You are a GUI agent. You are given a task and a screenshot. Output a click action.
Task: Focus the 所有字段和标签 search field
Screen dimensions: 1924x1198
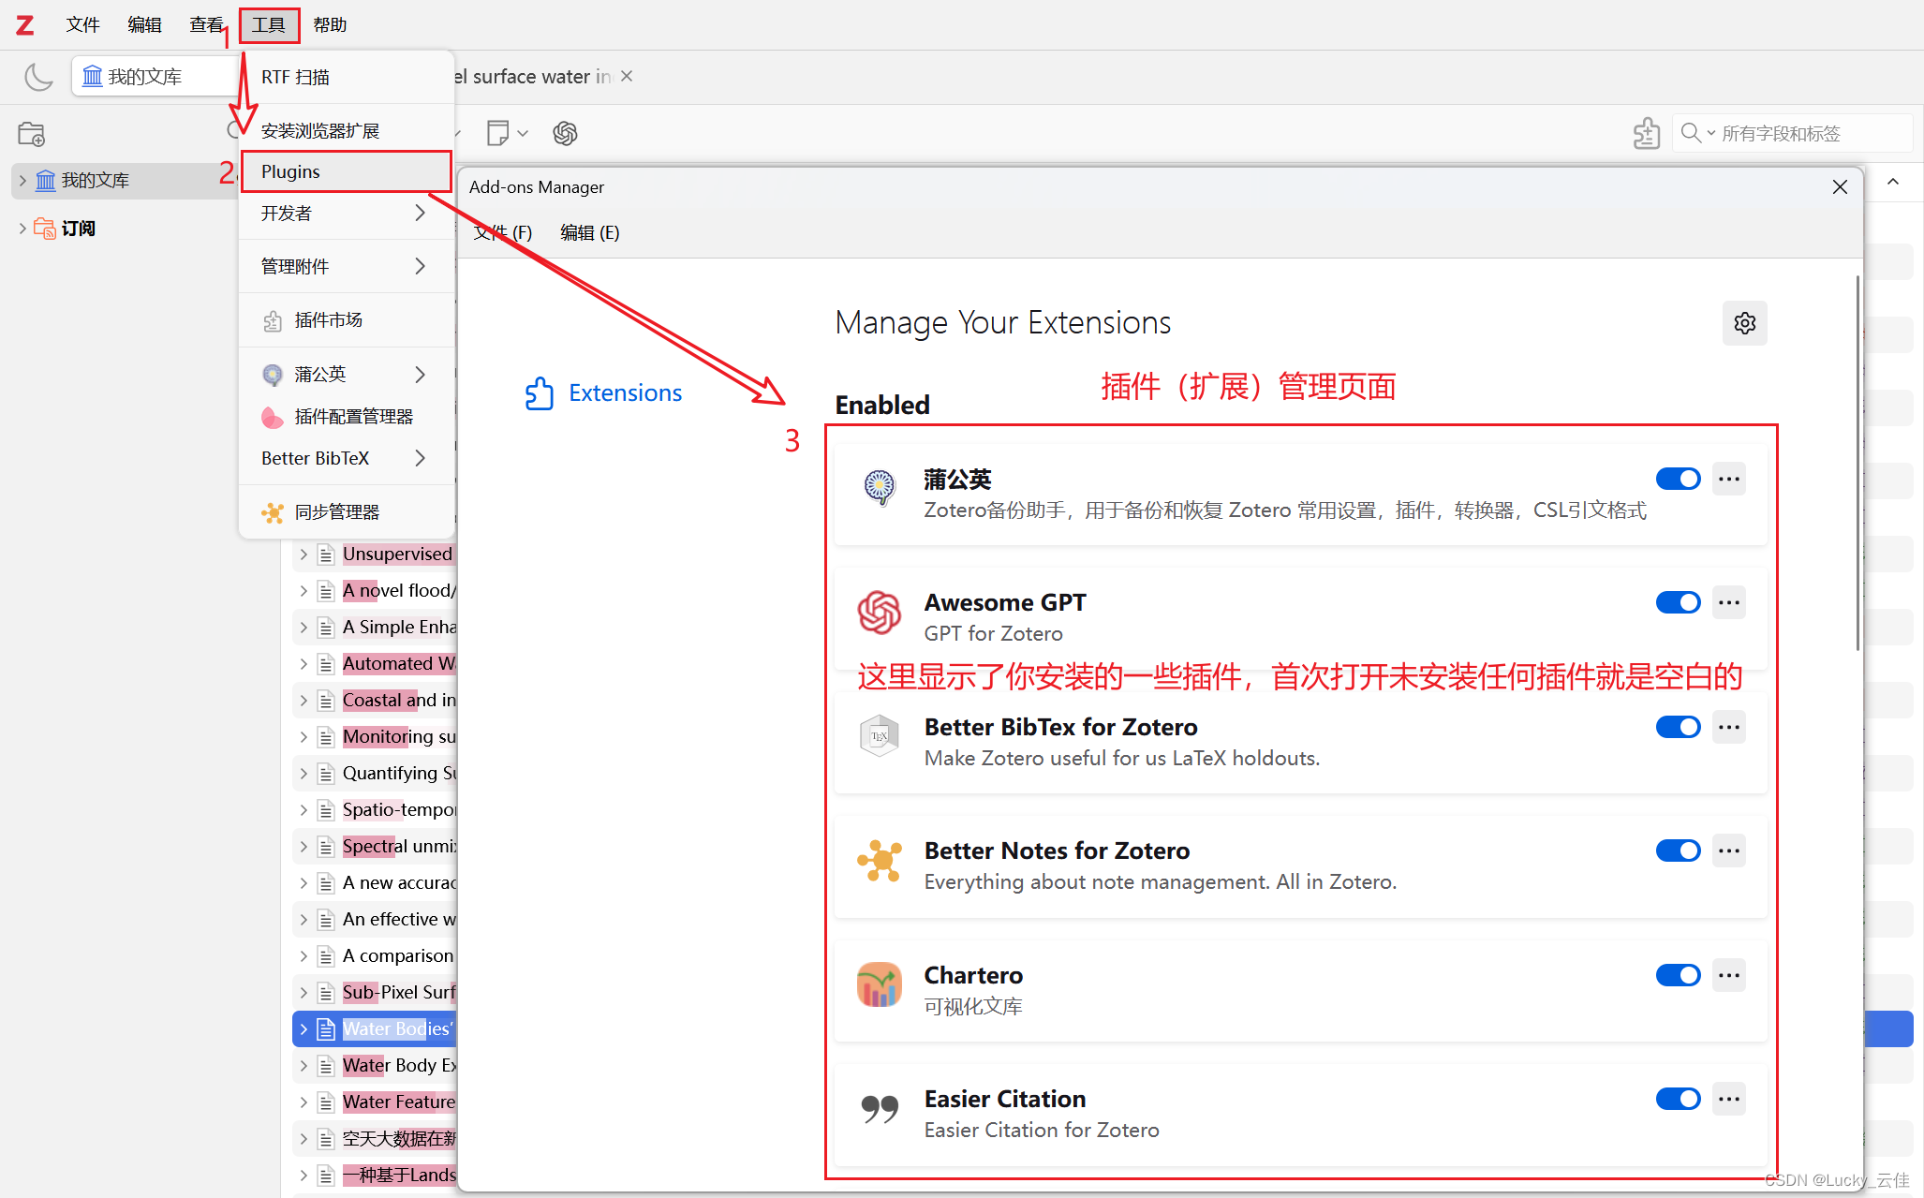tap(1794, 133)
